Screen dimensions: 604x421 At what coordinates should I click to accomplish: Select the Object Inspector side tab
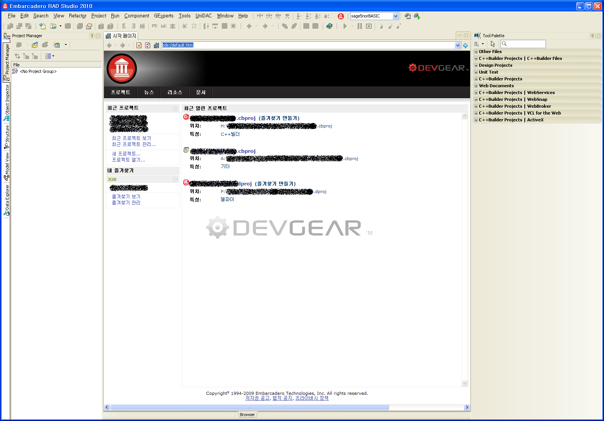(x=7, y=102)
